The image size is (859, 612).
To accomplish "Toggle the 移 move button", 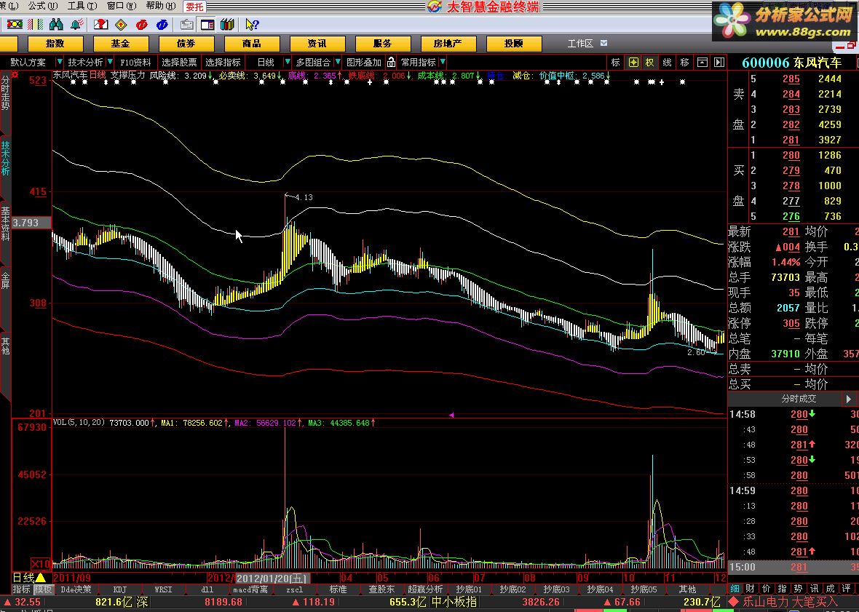I will pyautogui.click(x=685, y=63).
